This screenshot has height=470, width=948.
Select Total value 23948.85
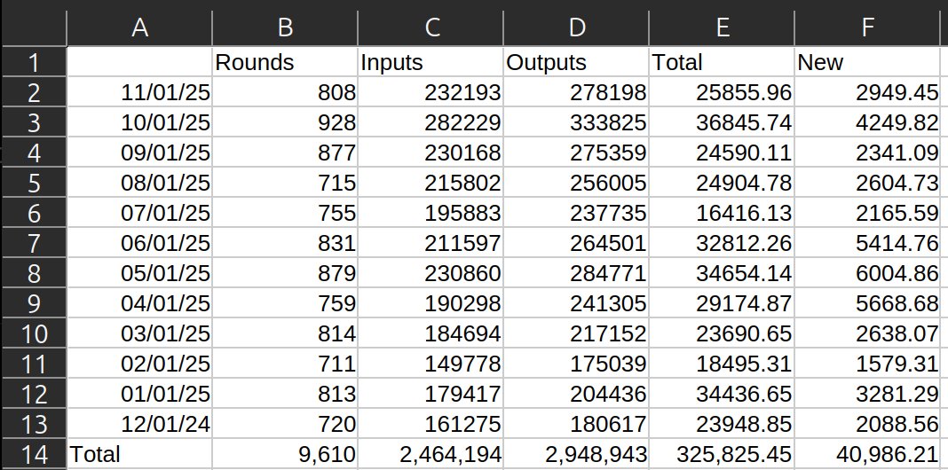click(x=722, y=424)
